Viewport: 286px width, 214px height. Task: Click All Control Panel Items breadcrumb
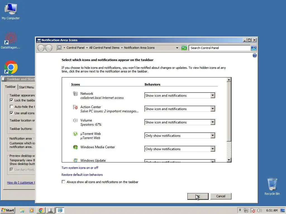pyautogui.click(x=104, y=48)
